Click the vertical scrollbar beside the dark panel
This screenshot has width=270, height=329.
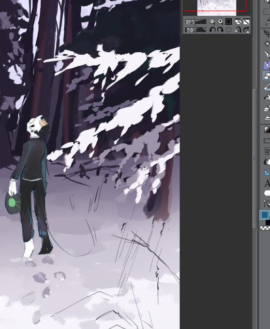(x=255, y=158)
